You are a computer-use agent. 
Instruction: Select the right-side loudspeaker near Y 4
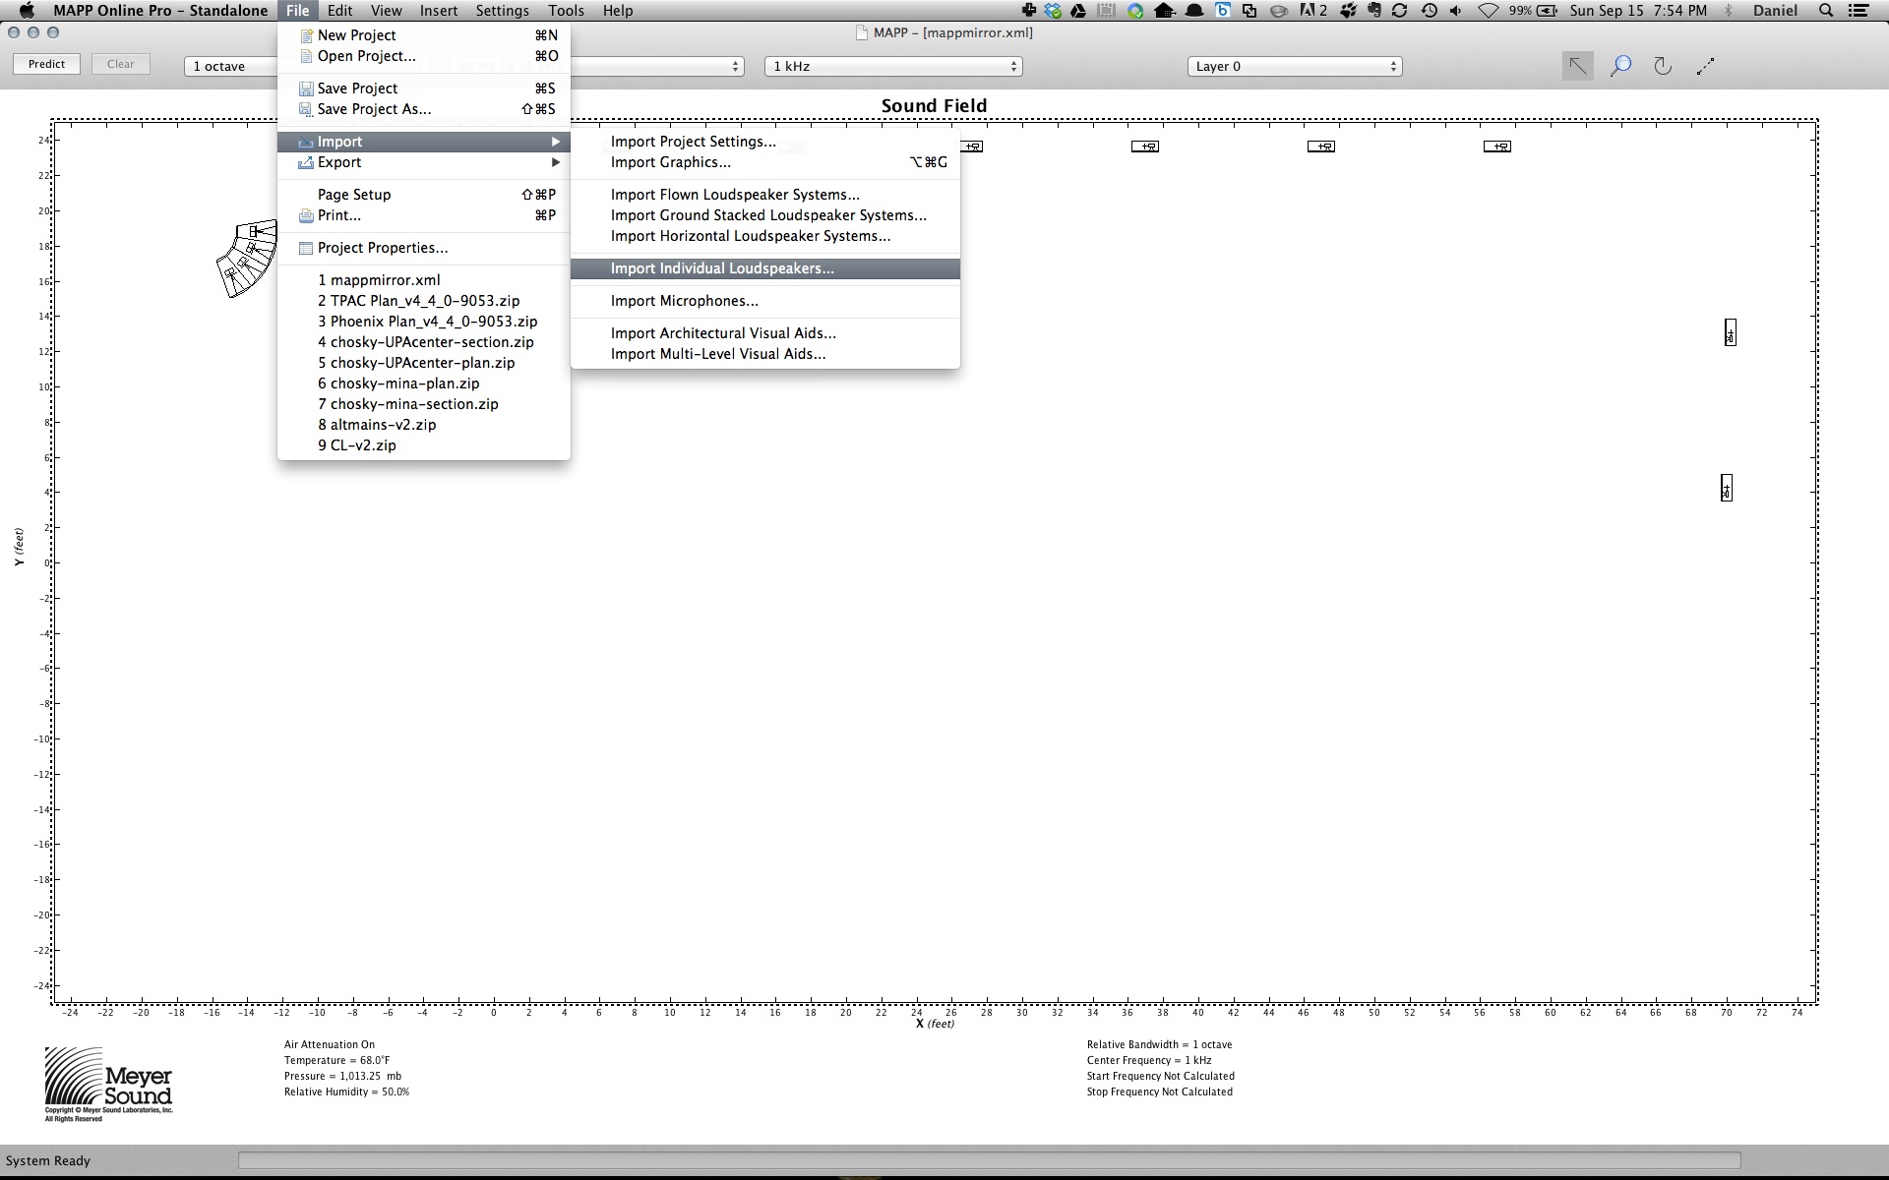(1727, 488)
